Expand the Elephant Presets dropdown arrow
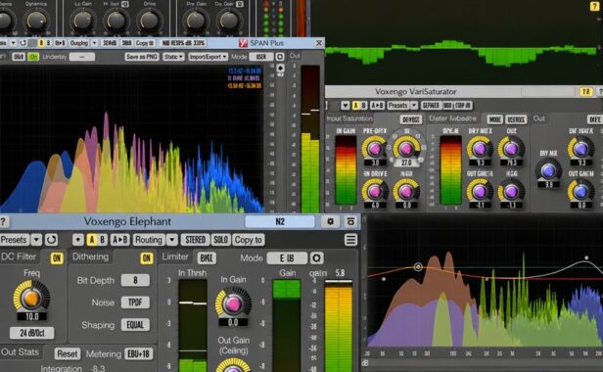 (x=36, y=240)
